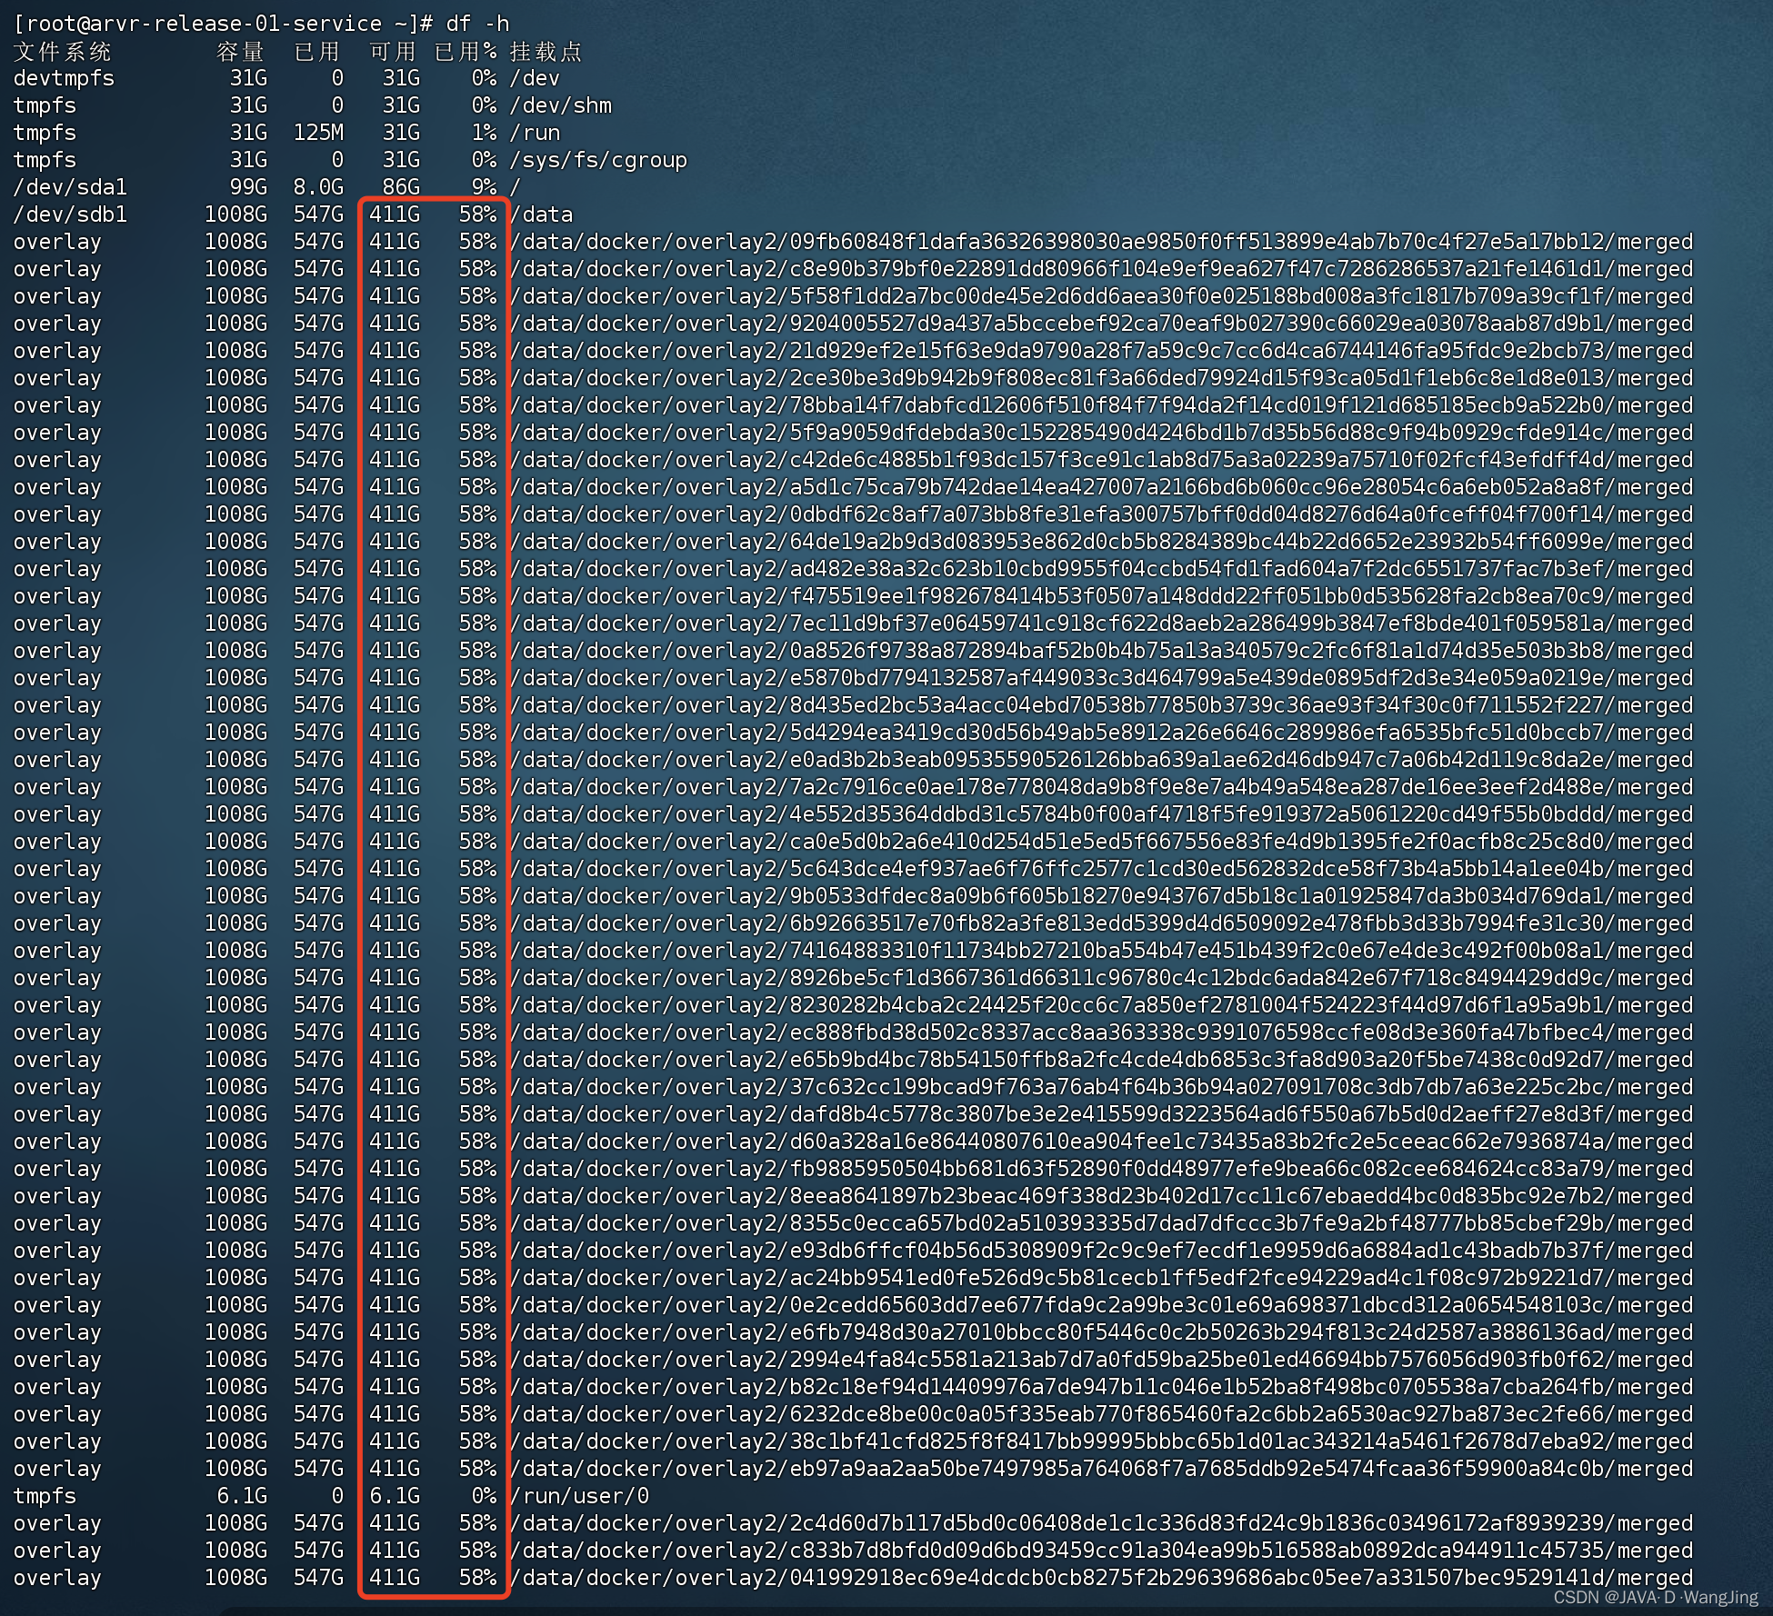This screenshot has height=1616, width=1773.
Task: Select the 文件系统 column header
Action: click(x=63, y=52)
